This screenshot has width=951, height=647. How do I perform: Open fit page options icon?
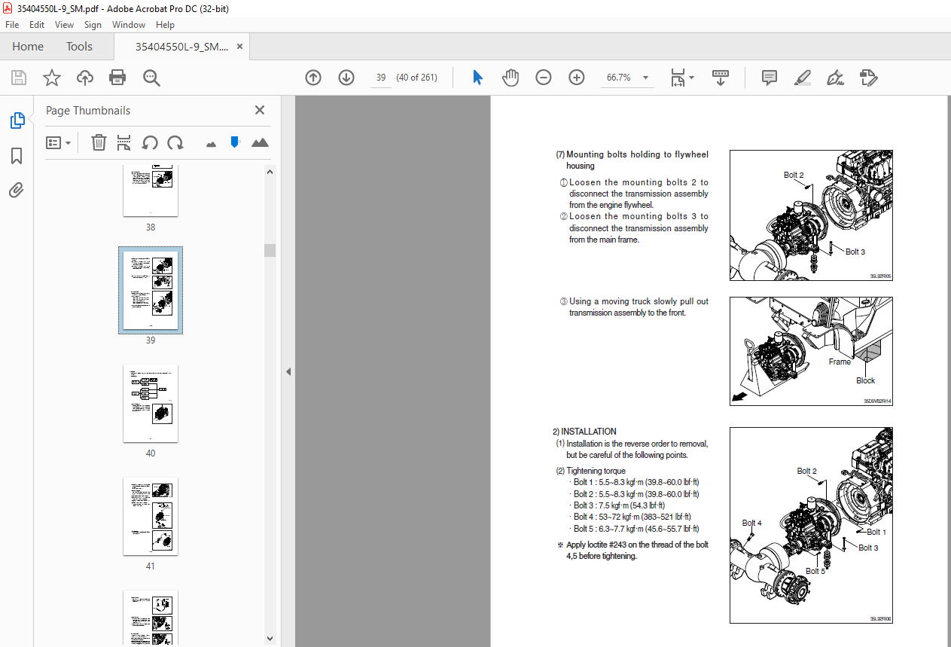click(678, 78)
